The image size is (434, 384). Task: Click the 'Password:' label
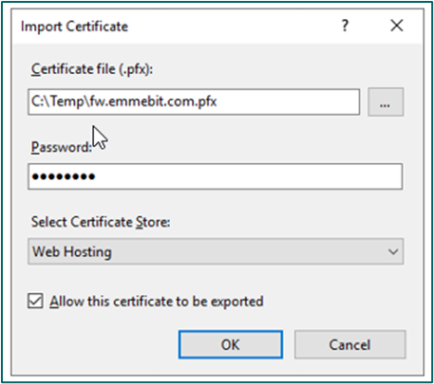click(x=61, y=147)
